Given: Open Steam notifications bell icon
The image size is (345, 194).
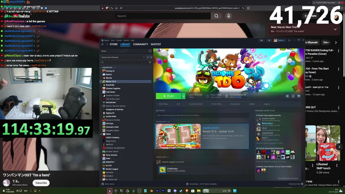Looking at the screenshot, I should point(269,40).
